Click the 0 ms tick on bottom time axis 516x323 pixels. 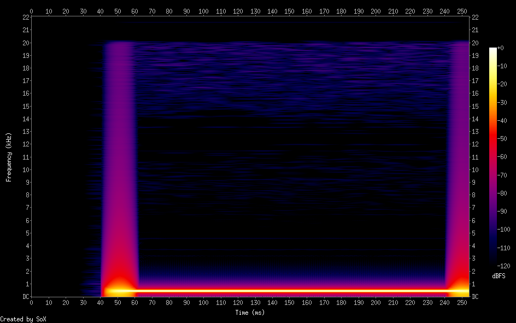click(x=31, y=302)
